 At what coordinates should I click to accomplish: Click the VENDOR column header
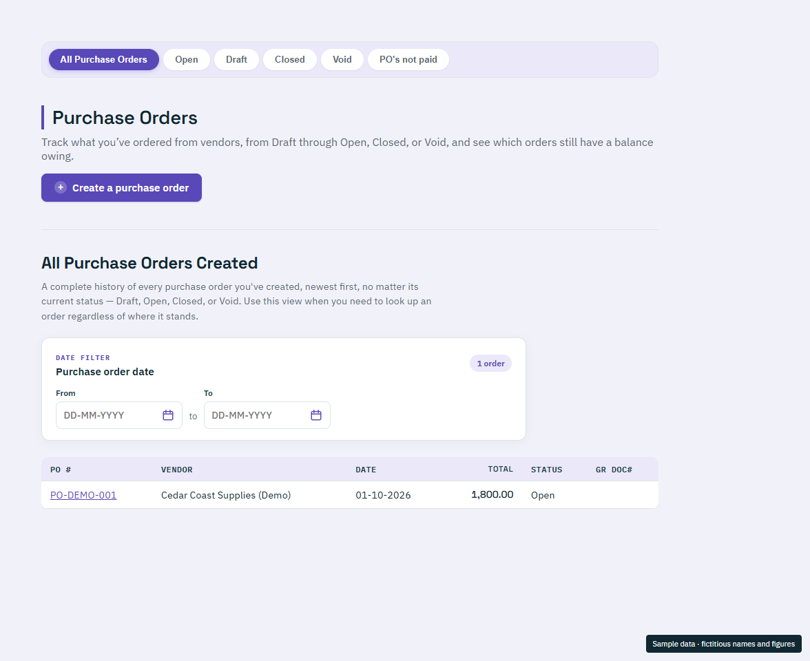pos(176,470)
